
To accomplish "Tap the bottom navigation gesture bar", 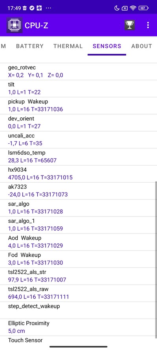I will 78,346.
